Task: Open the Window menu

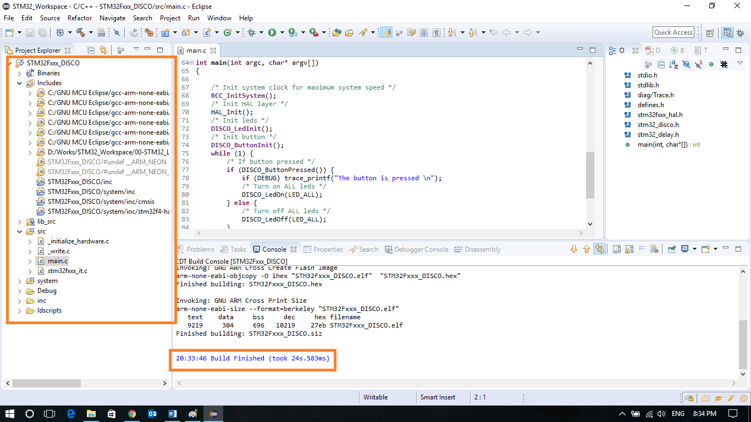Action: [x=219, y=18]
